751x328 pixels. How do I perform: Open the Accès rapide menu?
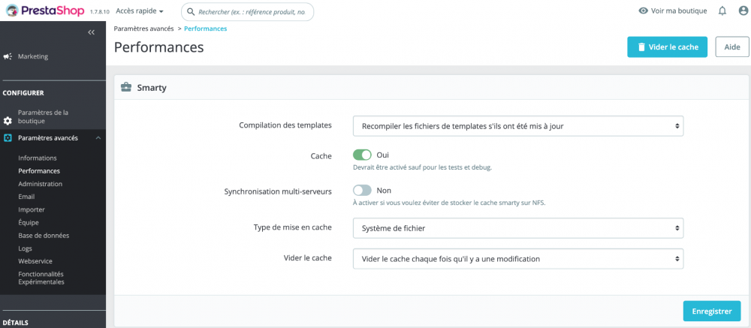tap(140, 11)
